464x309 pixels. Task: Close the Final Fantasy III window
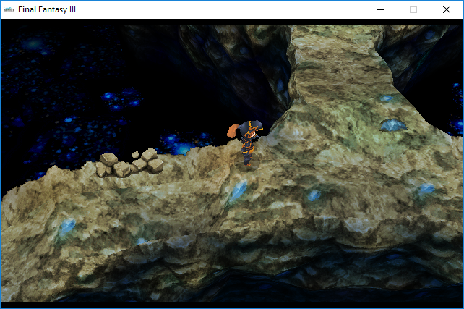point(447,9)
